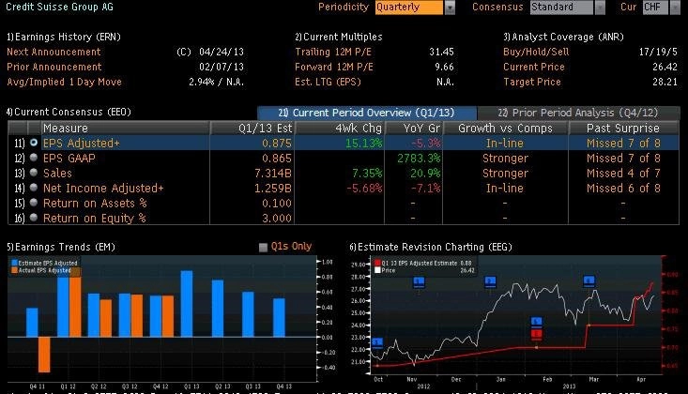
Task: Click the Measure column header
Action: (x=125, y=129)
